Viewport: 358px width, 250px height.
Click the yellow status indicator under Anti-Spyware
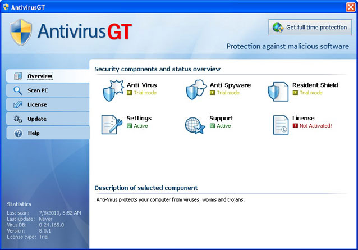[x=212, y=93]
